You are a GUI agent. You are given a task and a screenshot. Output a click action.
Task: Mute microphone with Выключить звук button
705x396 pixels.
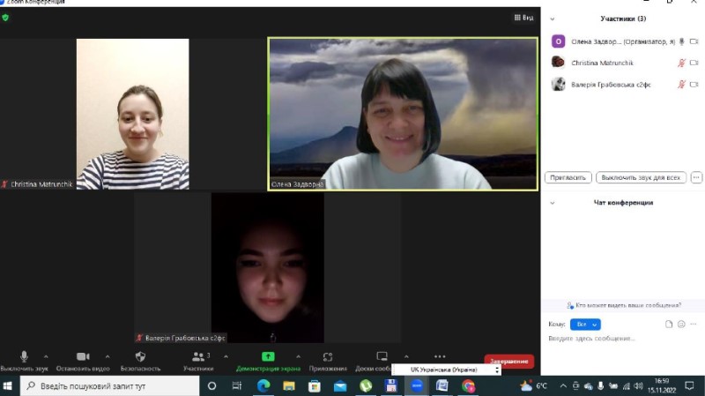point(24,361)
